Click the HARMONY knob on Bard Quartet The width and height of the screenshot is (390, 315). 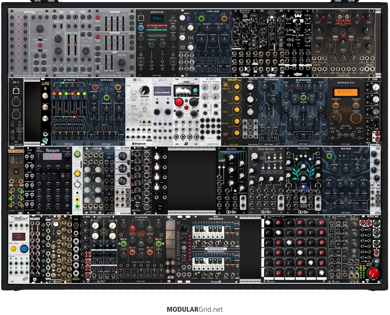(144, 90)
